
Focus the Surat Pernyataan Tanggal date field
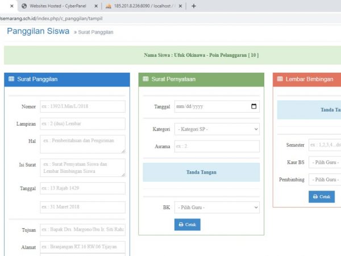click(217, 106)
